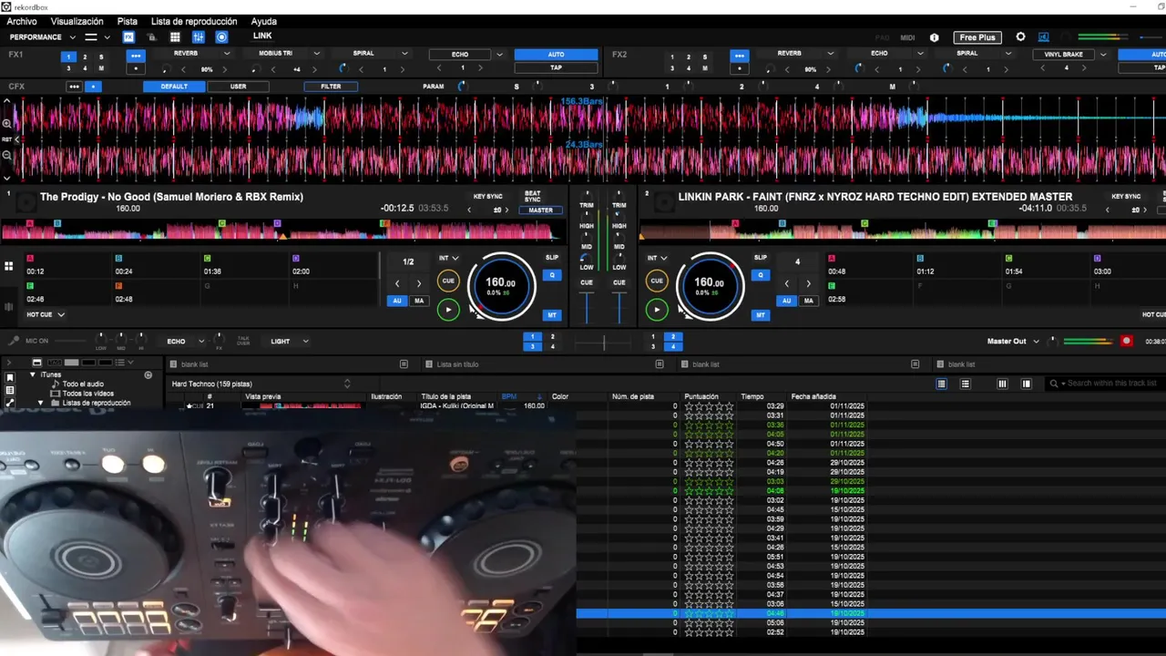Click the LINK button
This screenshot has height=656, width=1166.
click(262, 36)
